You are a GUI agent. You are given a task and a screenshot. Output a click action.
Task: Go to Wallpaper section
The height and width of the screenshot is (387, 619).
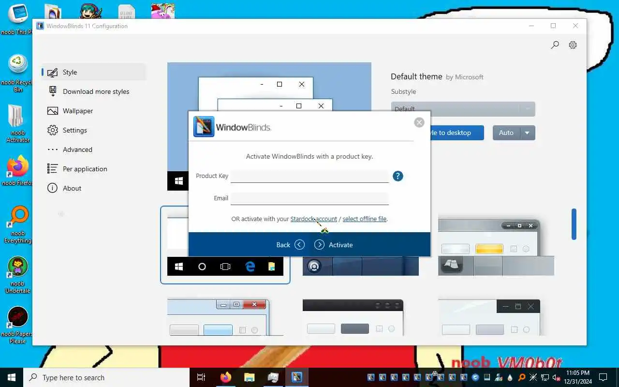tap(93, 111)
